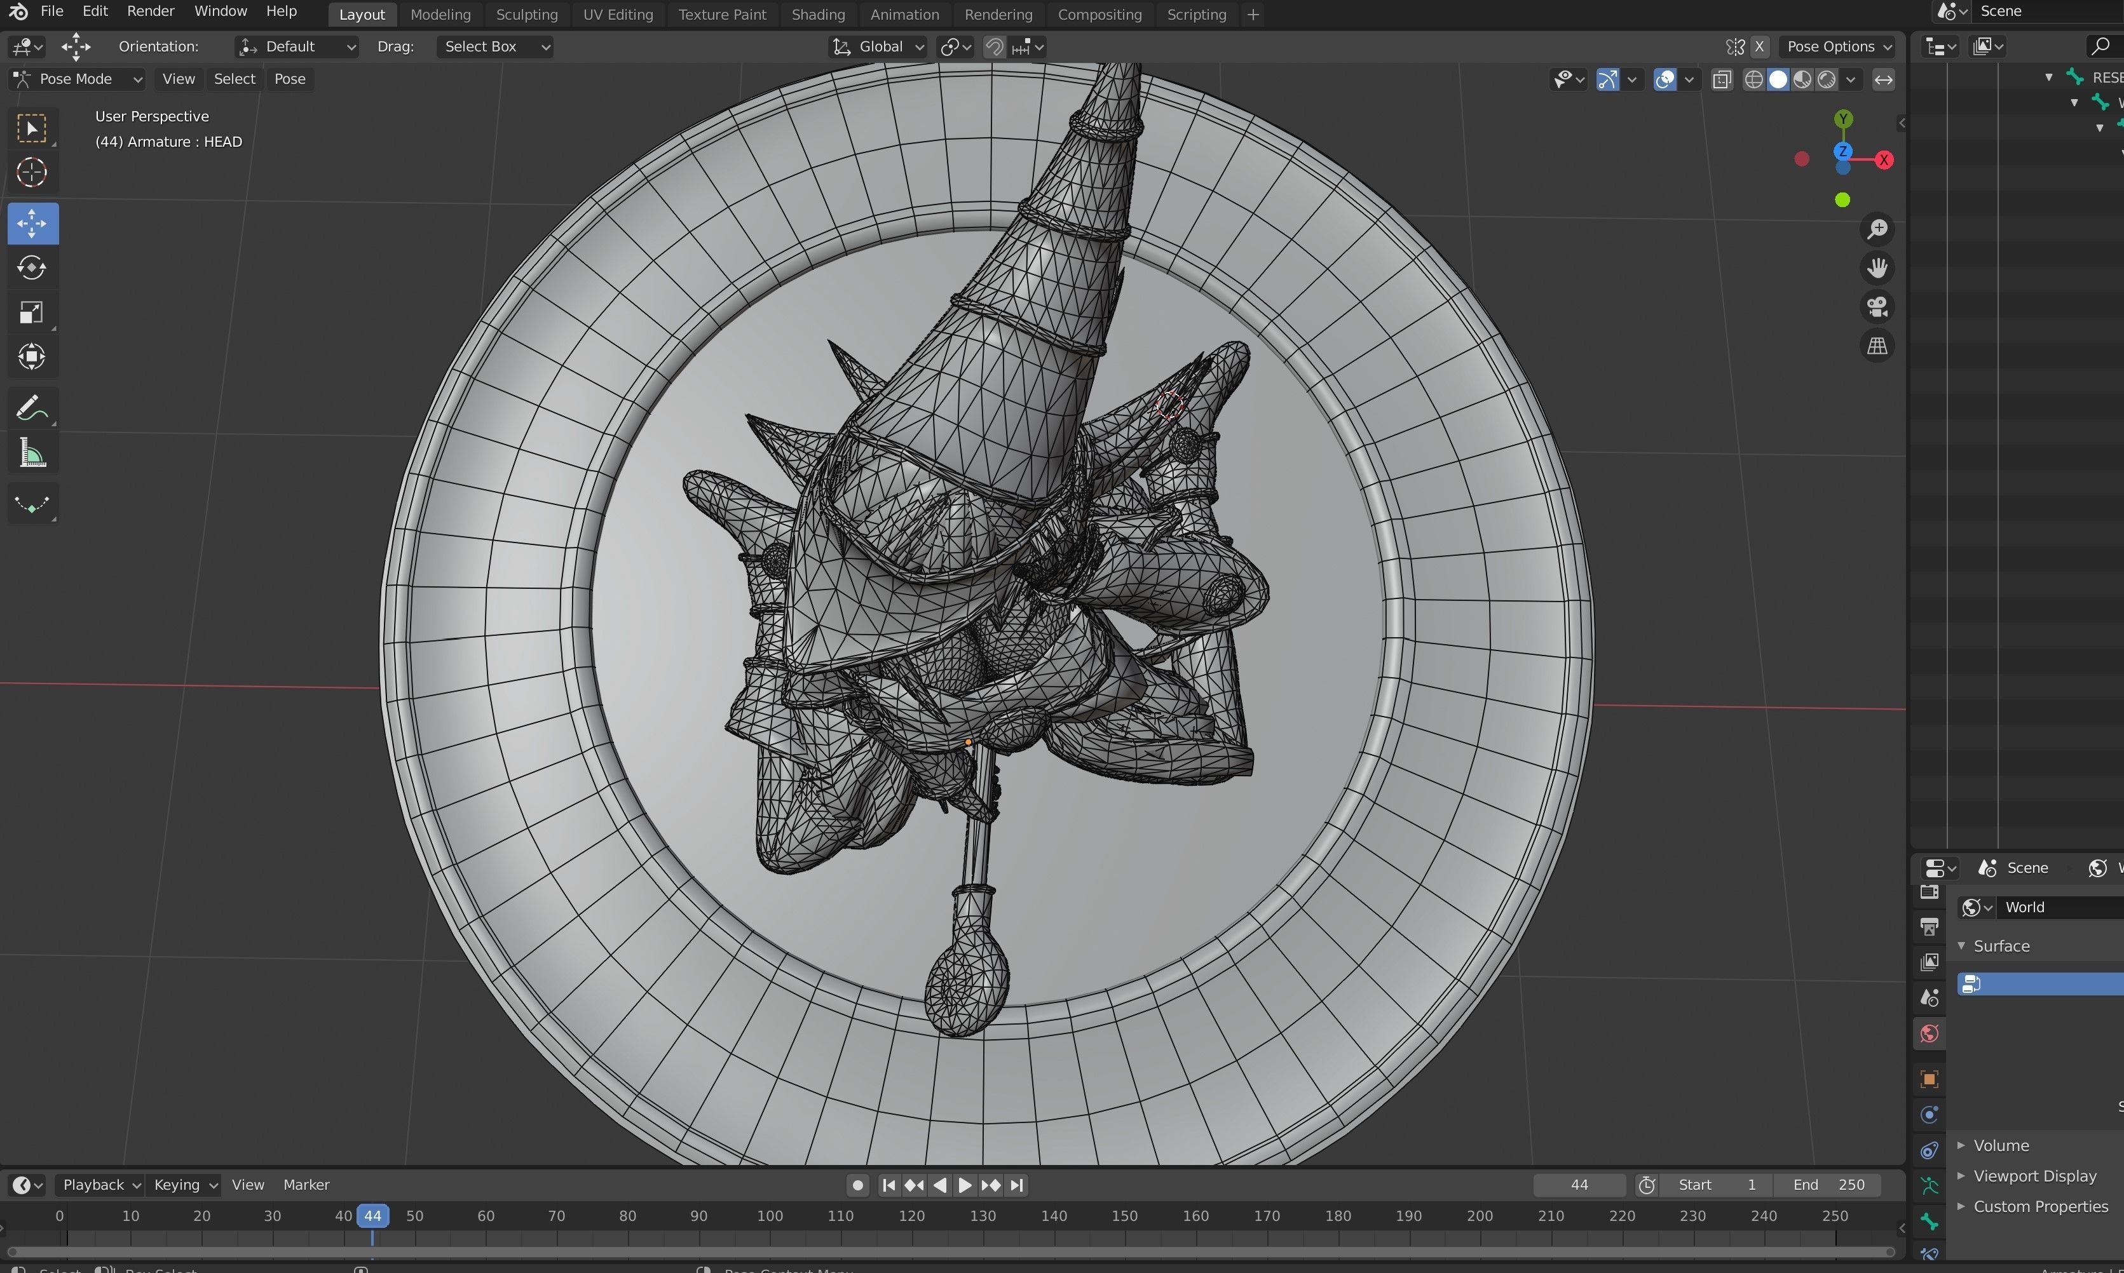Click the viewport zoom magnifier icon
Screen dimensions: 2124x1273
1877,229
